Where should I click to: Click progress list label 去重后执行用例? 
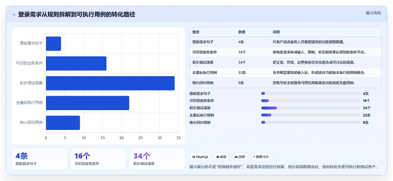202,115
